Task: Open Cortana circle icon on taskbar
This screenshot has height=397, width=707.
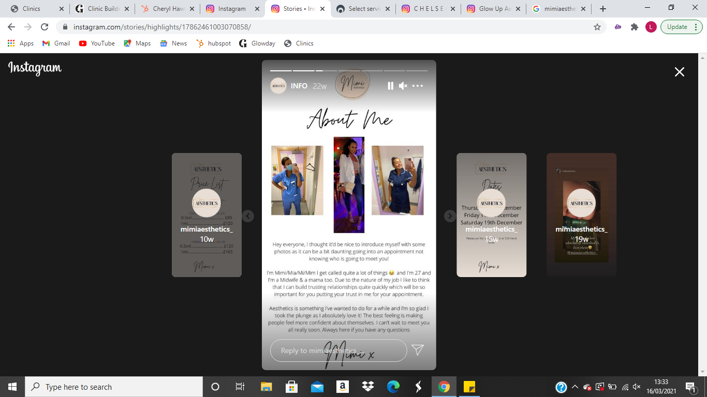Action: [215, 387]
